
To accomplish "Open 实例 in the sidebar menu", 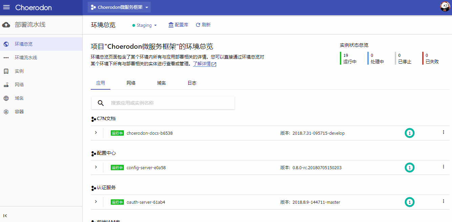I will pos(41,71).
